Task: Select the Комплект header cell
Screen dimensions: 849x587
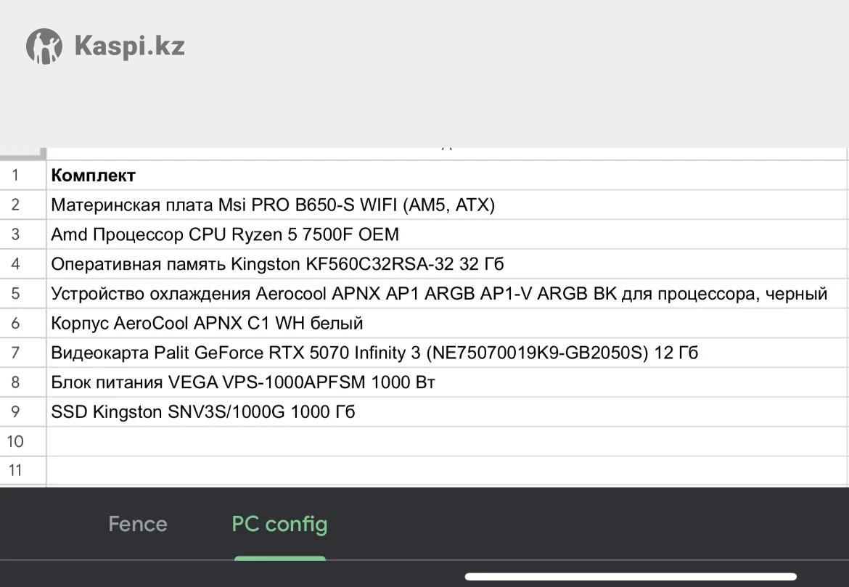Action: coord(94,176)
